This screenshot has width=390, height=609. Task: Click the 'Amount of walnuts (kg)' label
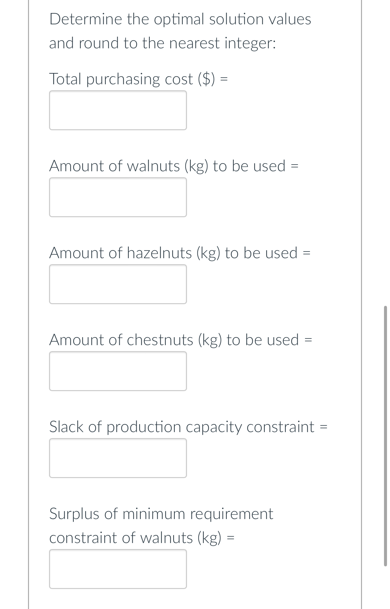pyautogui.click(x=129, y=166)
